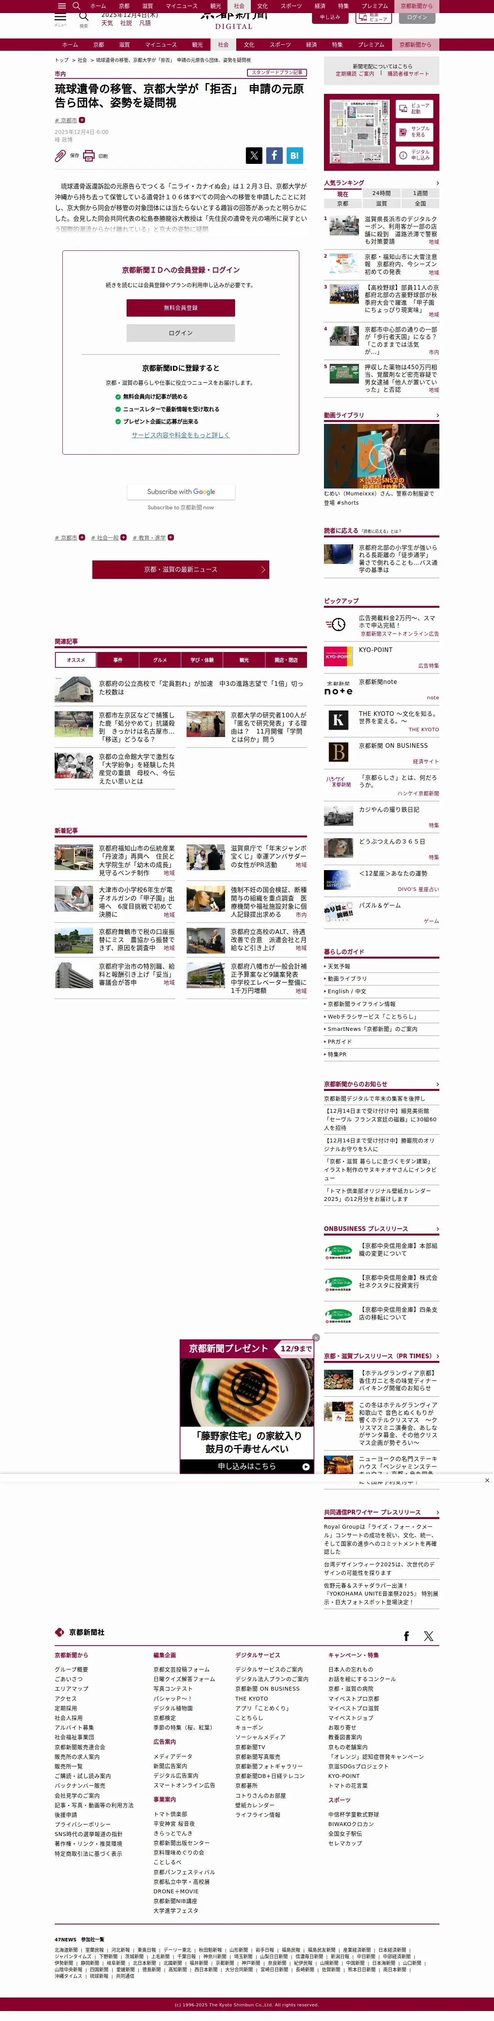This screenshot has width=494, height=2021.
Task: Expand ONBUSINESS プレスリリース chevron
Action: point(437,1229)
